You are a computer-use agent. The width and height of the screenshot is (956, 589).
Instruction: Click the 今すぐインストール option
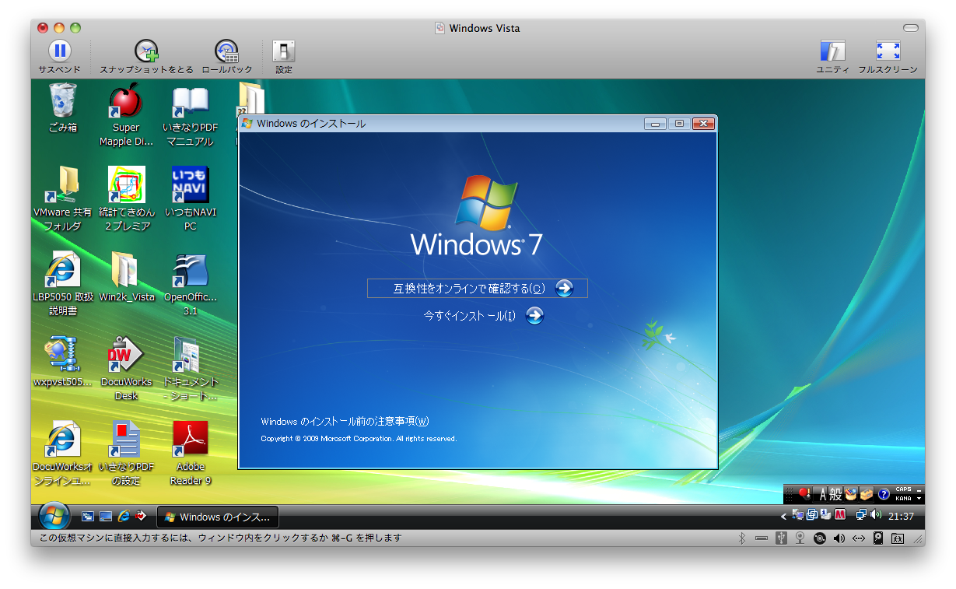(x=483, y=316)
